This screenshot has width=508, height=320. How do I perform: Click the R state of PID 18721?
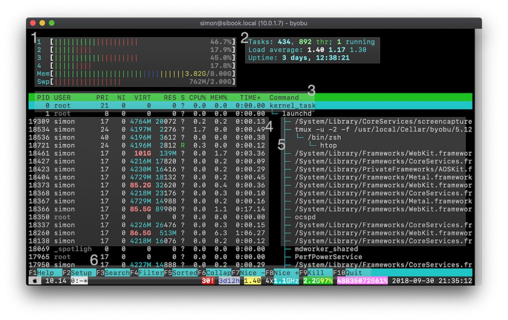pyautogui.click(x=183, y=146)
